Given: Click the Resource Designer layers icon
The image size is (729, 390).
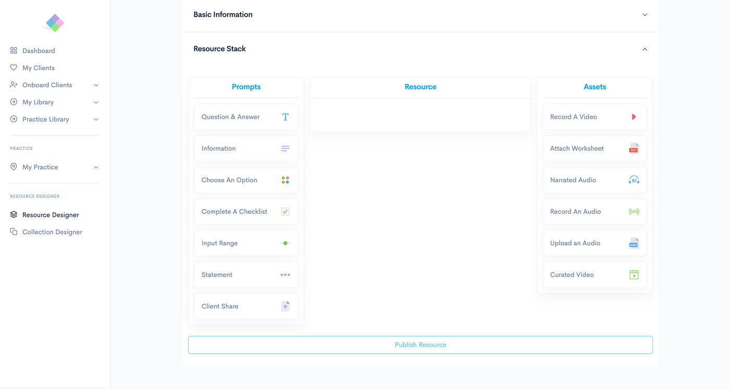Looking at the screenshot, I should [x=14, y=215].
